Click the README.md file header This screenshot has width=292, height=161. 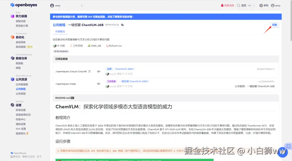point(166,98)
